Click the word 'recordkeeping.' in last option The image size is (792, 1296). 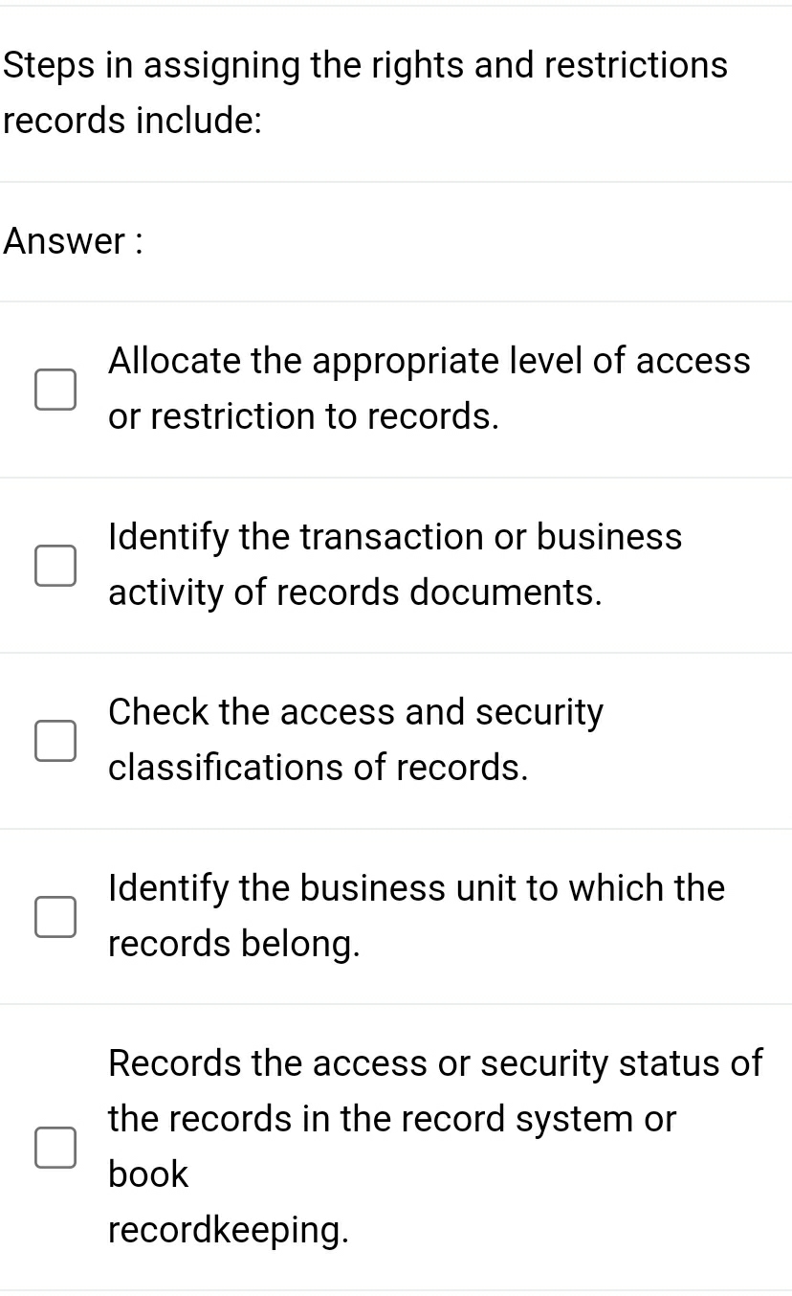(x=229, y=1230)
